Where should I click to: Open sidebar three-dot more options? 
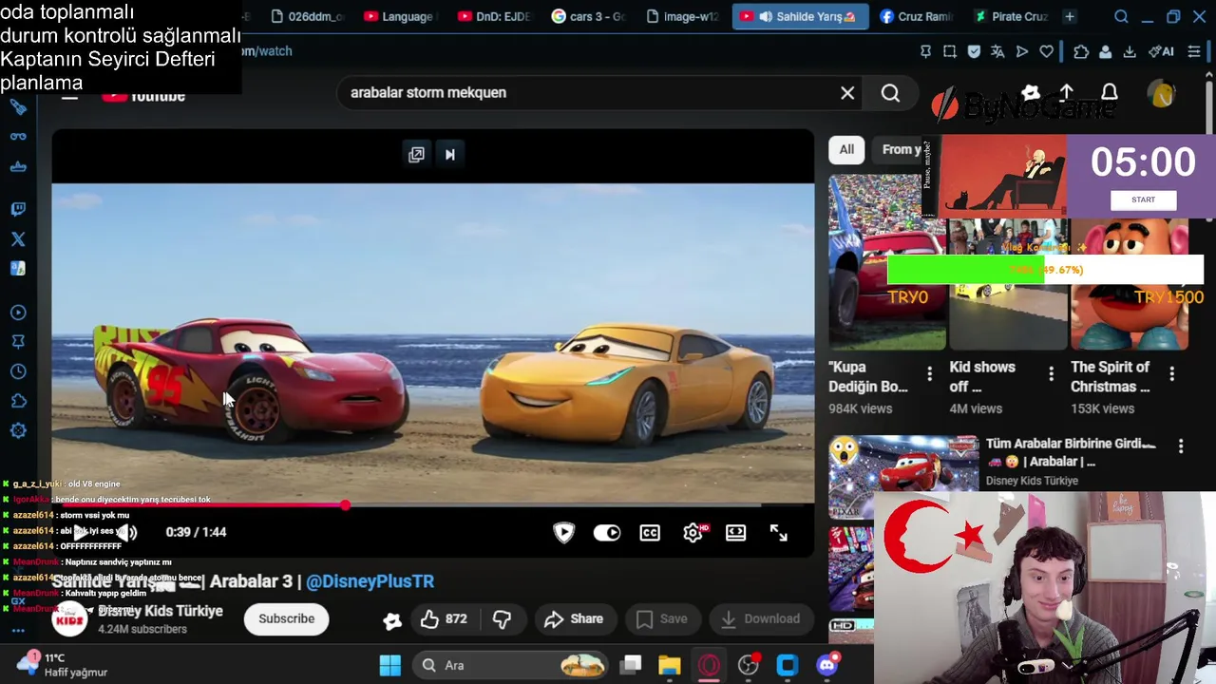coord(18,630)
